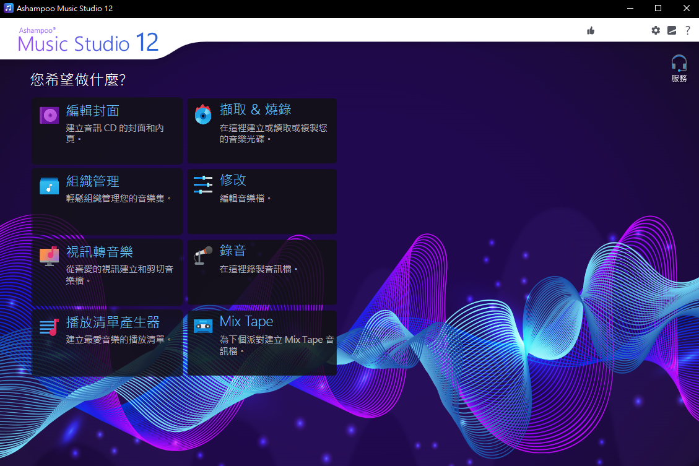Click the text 為下個派對建立 Mix Tape 音訊檔
This screenshot has width=699, height=466.
pyautogui.click(x=277, y=345)
